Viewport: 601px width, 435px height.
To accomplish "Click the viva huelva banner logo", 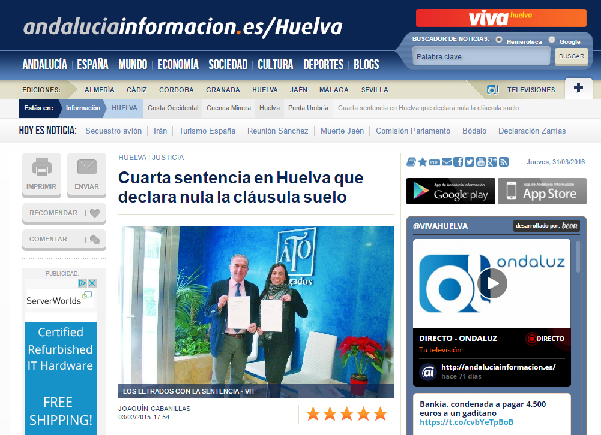I will pos(501,18).
